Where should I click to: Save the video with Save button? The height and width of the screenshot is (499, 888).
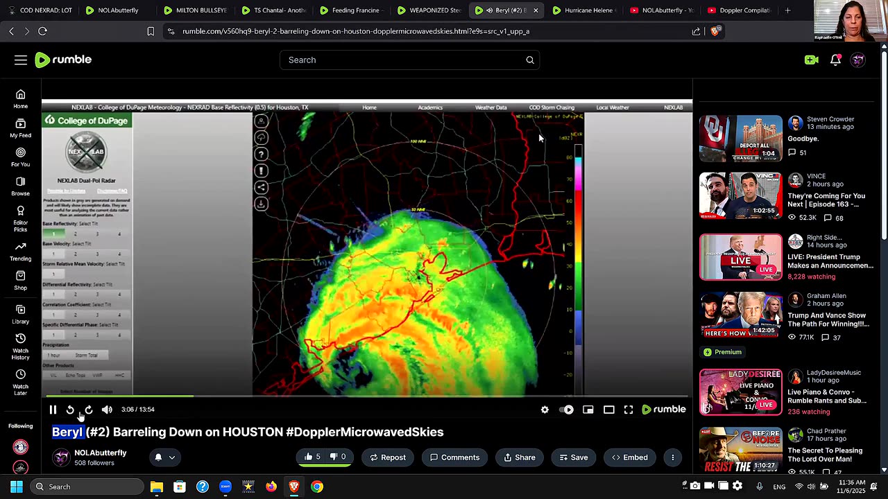coord(572,457)
